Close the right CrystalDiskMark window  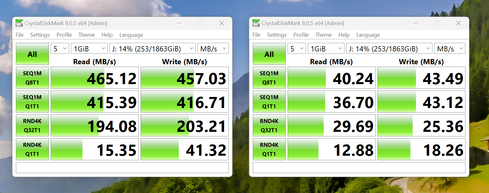(x=458, y=23)
